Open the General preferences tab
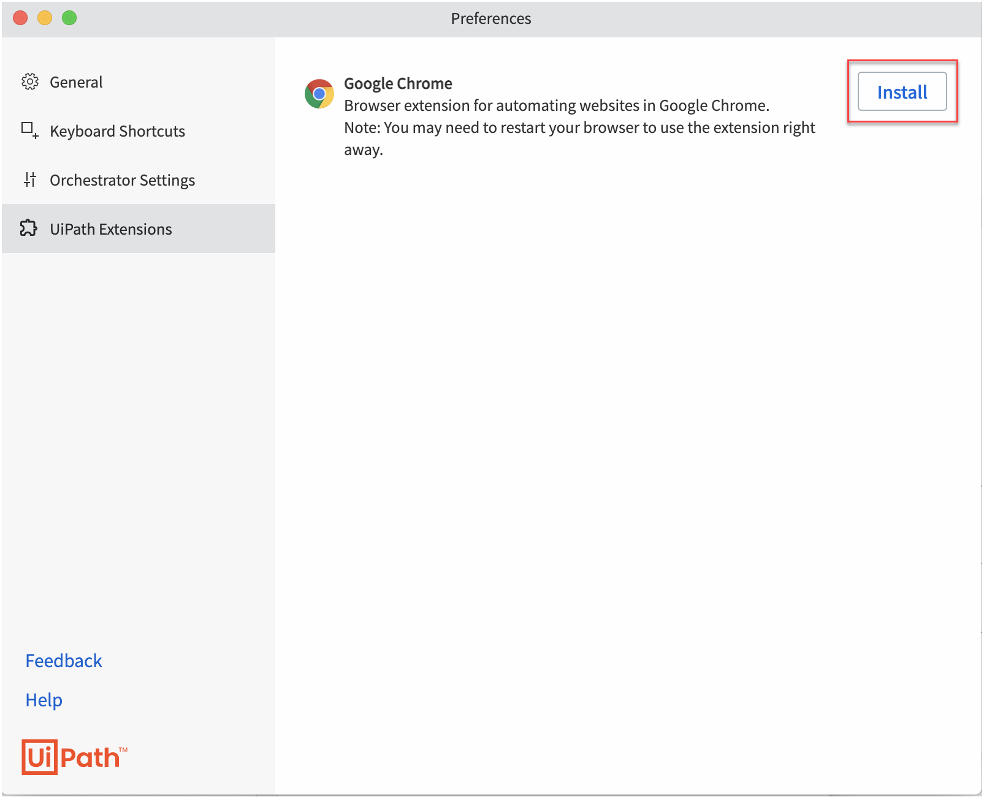 point(76,82)
